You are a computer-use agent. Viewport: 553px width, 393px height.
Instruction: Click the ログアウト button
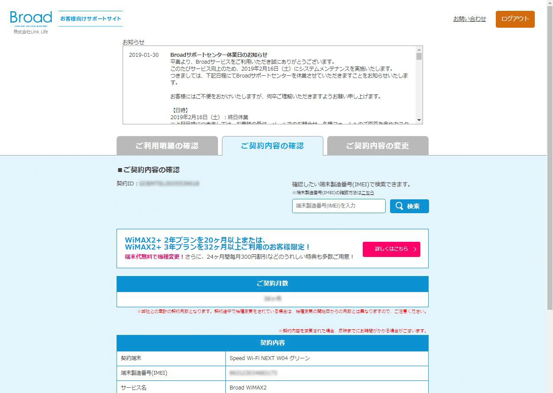515,19
